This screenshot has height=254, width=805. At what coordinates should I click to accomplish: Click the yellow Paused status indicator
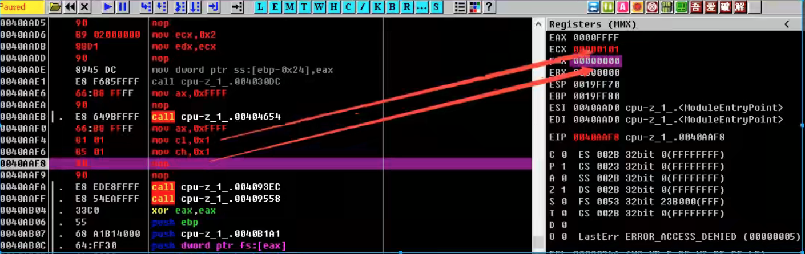pyautogui.click(x=22, y=7)
